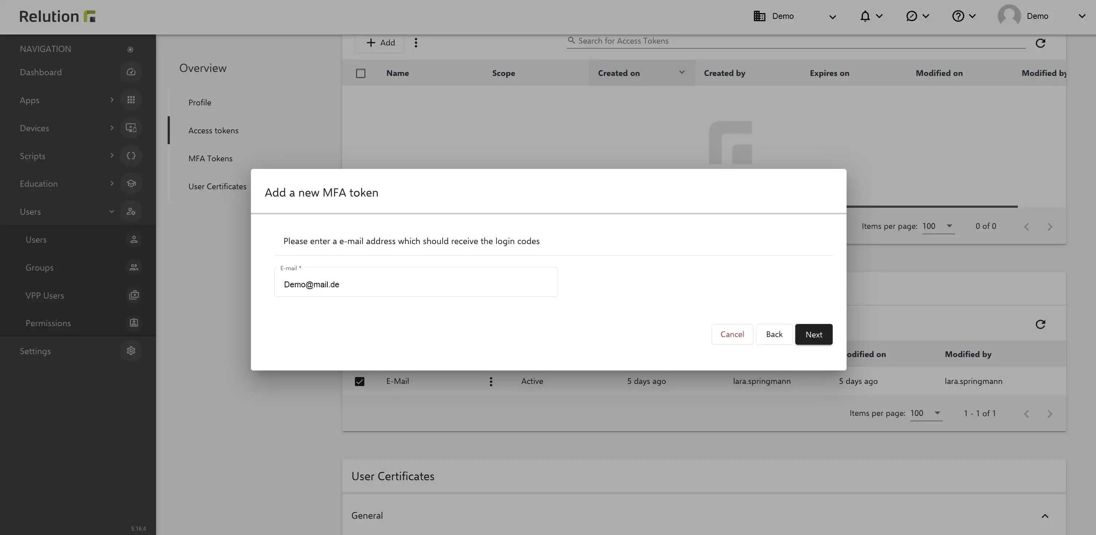Expand the Demo user account dropdown
Viewport: 1096px width, 535px height.
coord(1082,16)
